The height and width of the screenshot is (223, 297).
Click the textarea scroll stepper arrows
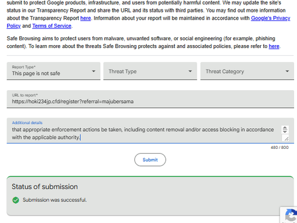pos(285,130)
